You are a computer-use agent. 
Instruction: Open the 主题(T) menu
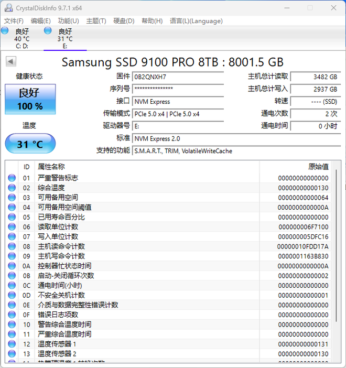[x=96, y=21]
